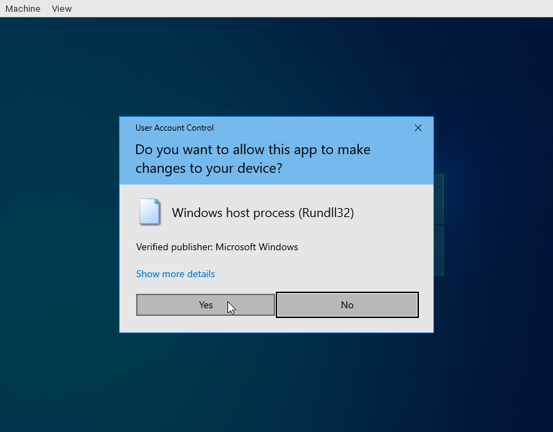Image resolution: width=553 pixels, height=432 pixels.
Task: Click the User Account Control title text
Action: pyautogui.click(x=174, y=128)
